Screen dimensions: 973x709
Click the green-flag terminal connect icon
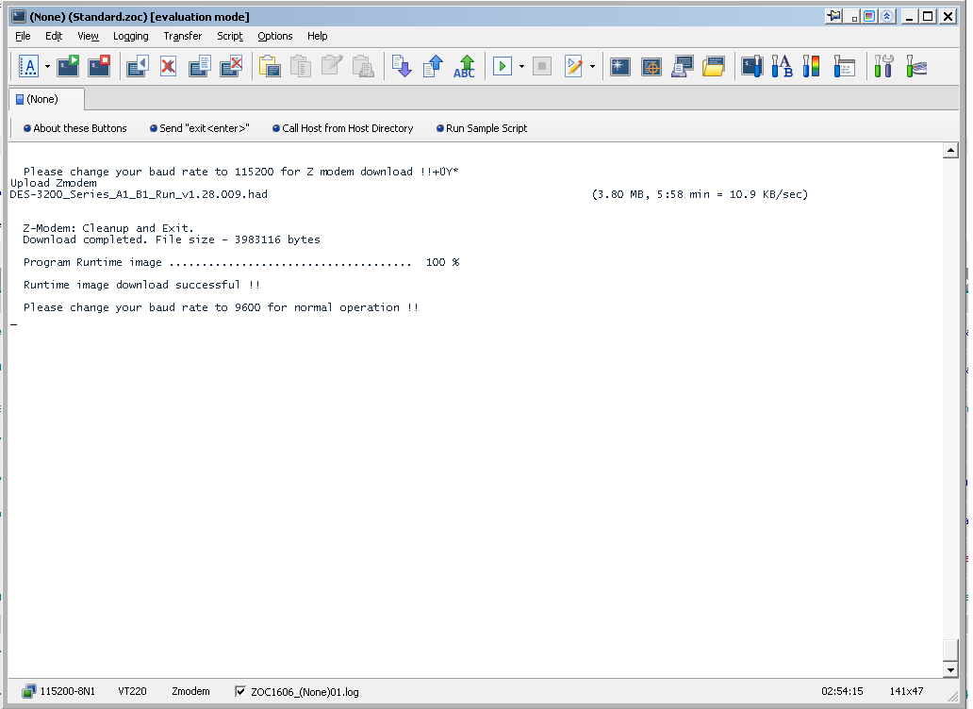click(68, 67)
